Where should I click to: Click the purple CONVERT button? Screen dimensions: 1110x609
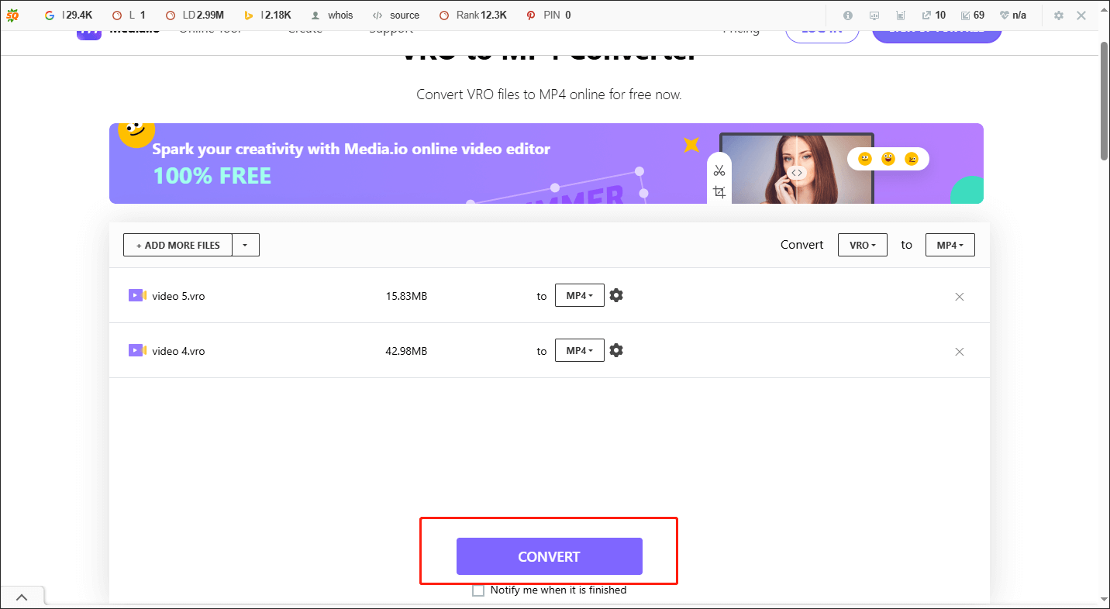550,556
